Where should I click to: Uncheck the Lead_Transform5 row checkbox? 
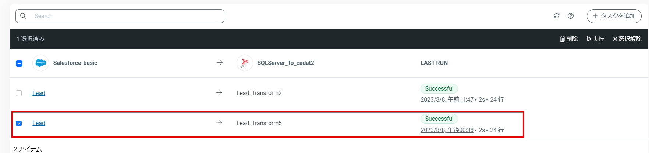tap(19, 123)
